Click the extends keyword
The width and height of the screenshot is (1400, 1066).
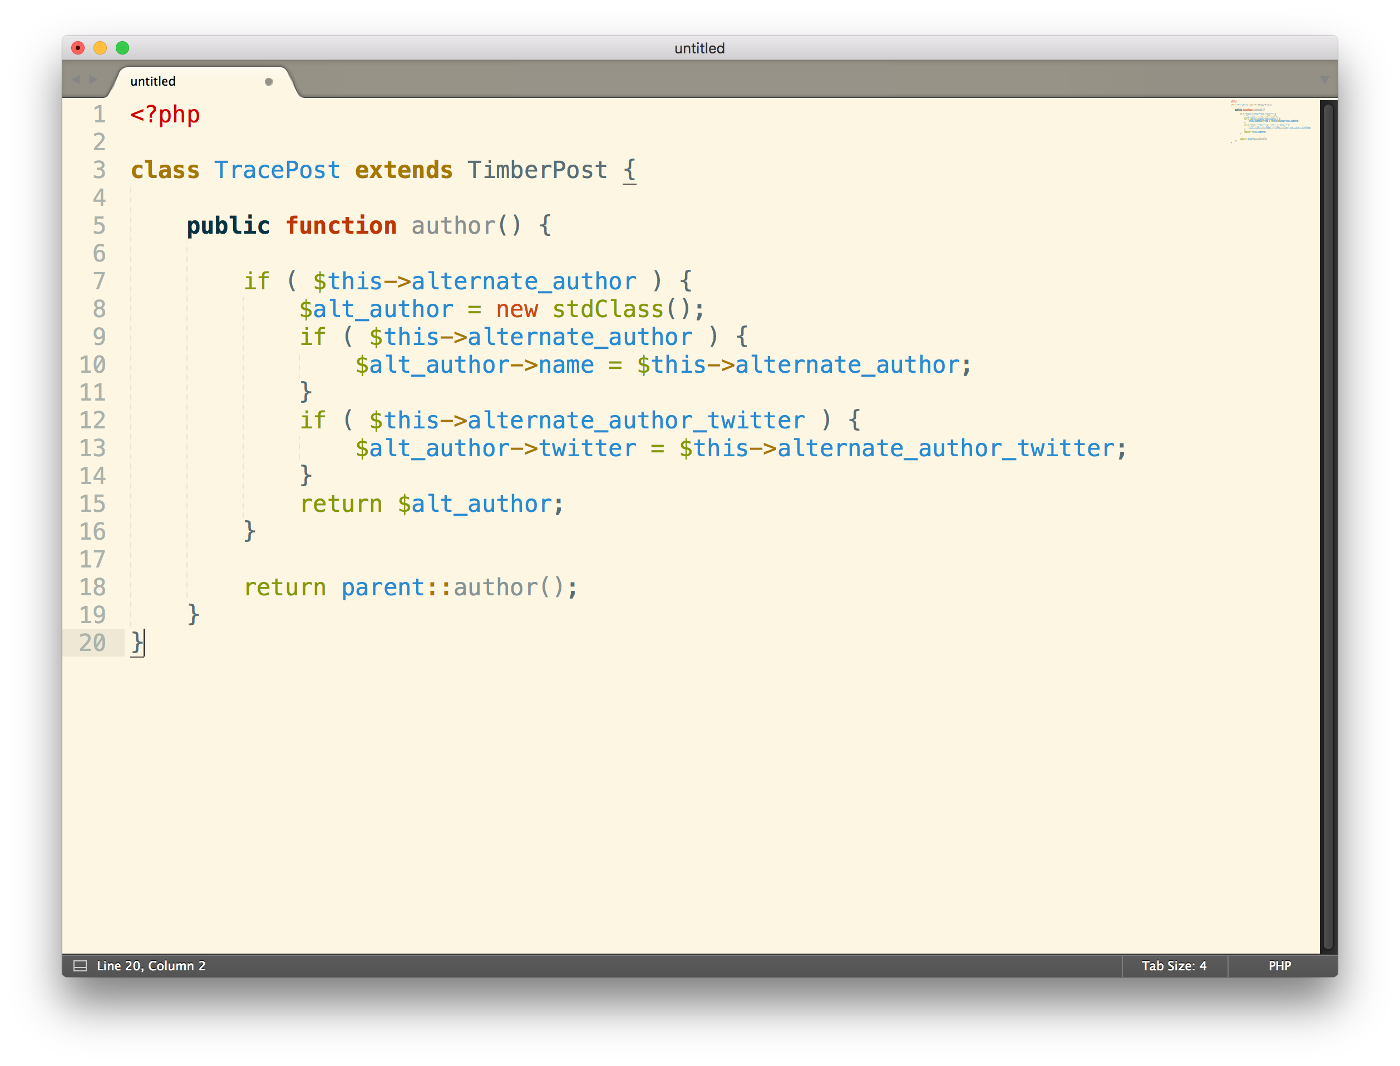[x=403, y=170]
